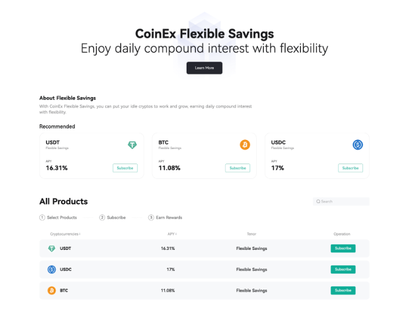Click the BTC icon in All Products table
Screen dimensions: 412x309
coord(52,290)
